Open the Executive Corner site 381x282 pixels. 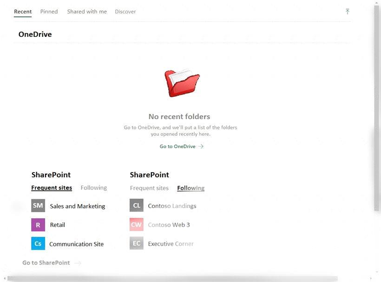pos(171,243)
